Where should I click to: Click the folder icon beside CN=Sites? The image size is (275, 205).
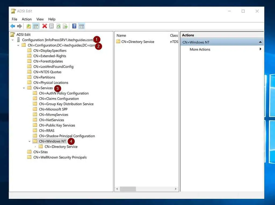coord(29,152)
